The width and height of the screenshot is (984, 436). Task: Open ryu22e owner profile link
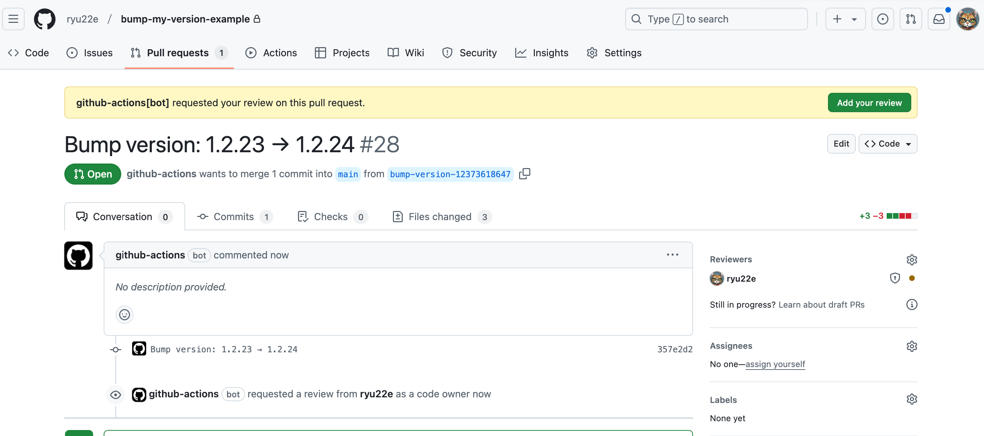(x=83, y=19)
